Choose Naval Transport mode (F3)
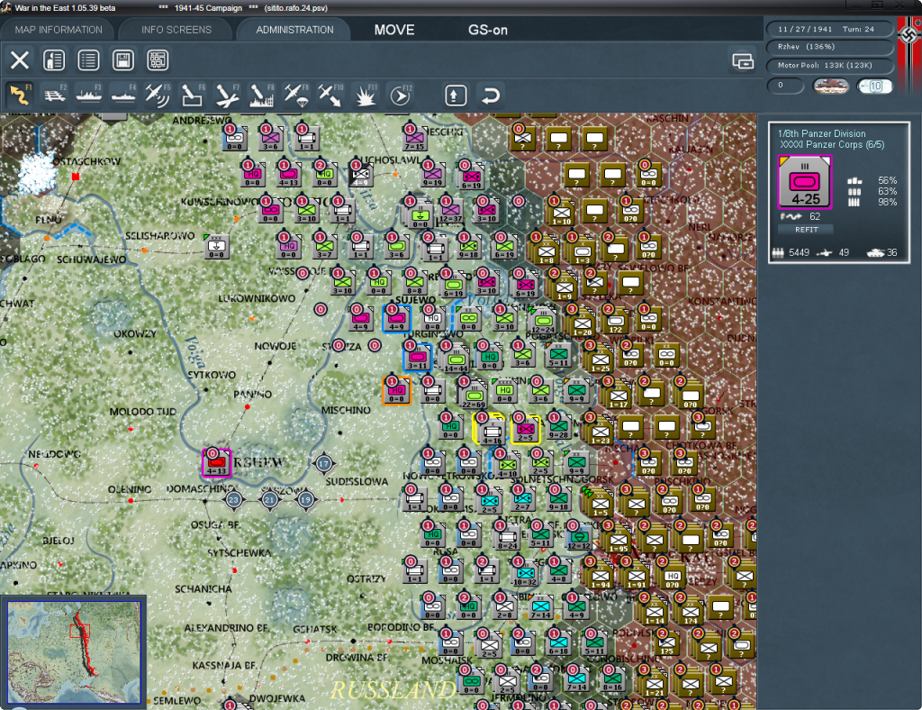 pyautogui.click(x=89, y=95)
